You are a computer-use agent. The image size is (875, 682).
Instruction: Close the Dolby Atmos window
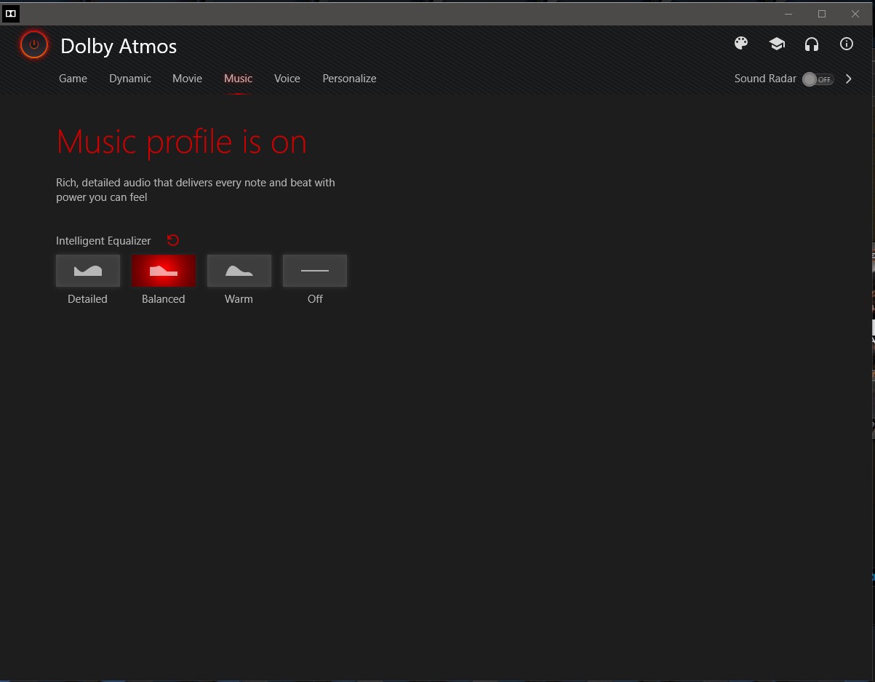[855, 13]
